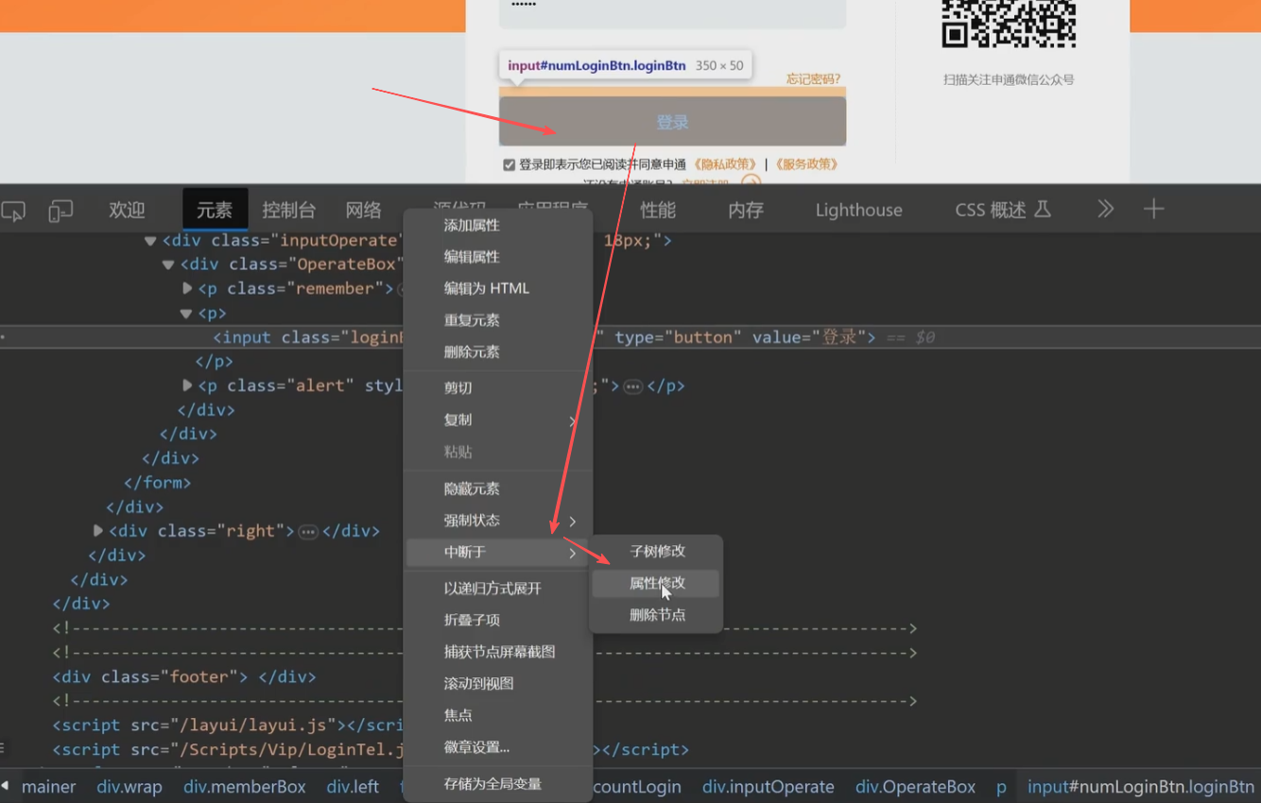Viewport: 1261px width, 803px height.
Task: Open the 《服务政策》 link
Action: (x=806, y=164)
